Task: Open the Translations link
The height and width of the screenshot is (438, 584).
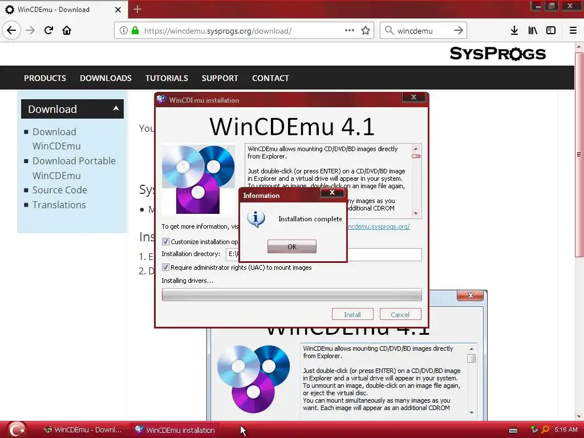Action: [59, 205]
